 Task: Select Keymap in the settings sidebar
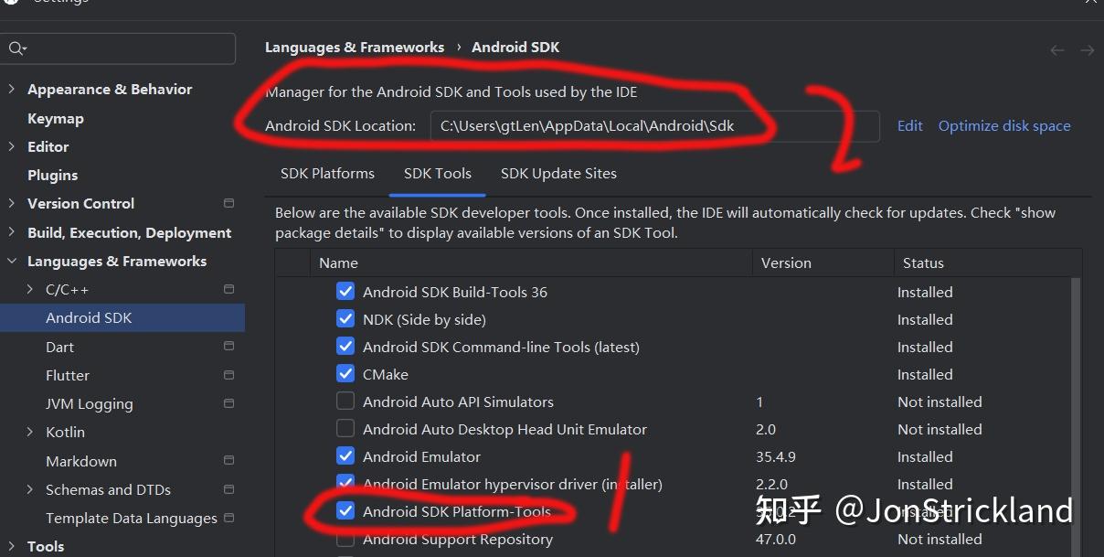56,117
